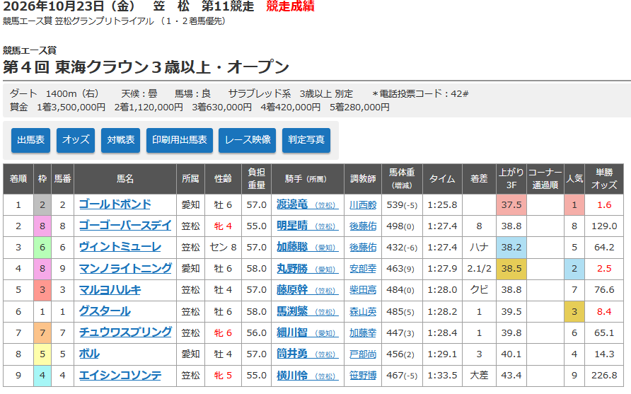
Task: Open horse link チュウワスプリング
Action: coord(125,332)
